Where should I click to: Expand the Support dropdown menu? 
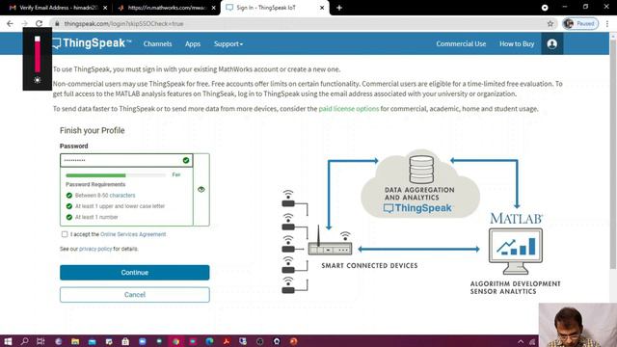click(x=228, y=44)
